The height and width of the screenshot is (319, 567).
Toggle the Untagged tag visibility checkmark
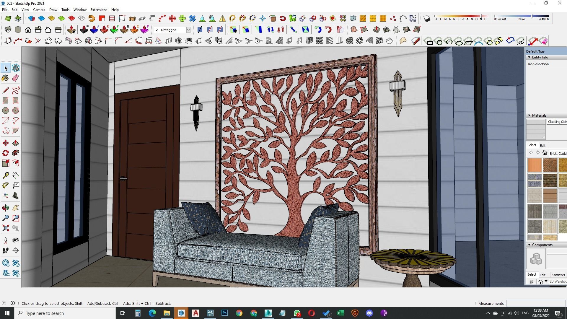[157, 30]
